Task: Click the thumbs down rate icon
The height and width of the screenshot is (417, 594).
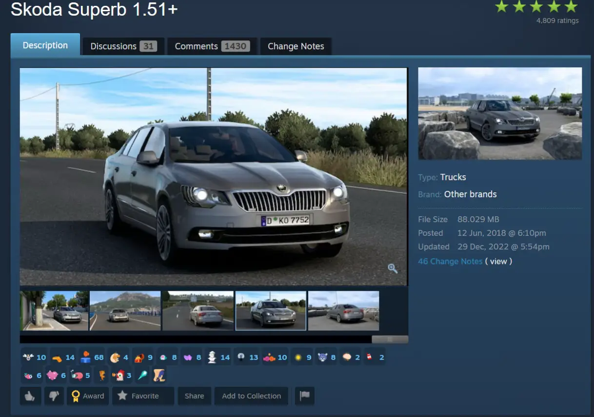Action: 54,396
